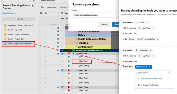The height and width of the screenshot is (94, 177).
Task: Uncheck the MR checkbox on Phase: One row
Action: click(63, 54)
